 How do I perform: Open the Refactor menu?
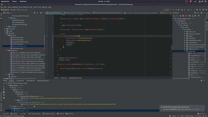coord(26,7)
